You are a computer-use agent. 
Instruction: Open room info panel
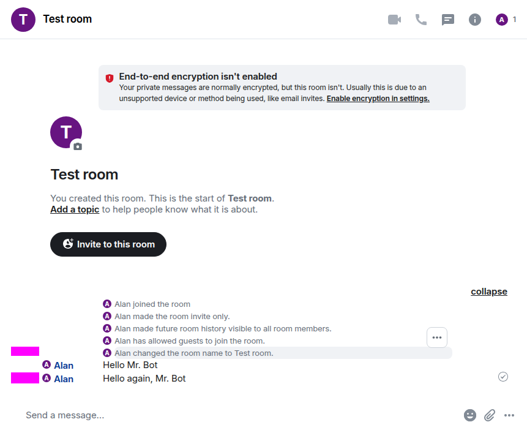click(x=475, y=20)
